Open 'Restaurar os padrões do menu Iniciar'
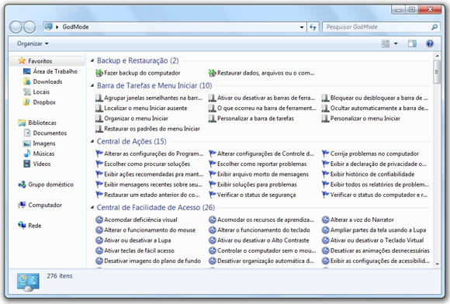 (x=147, y=129)
